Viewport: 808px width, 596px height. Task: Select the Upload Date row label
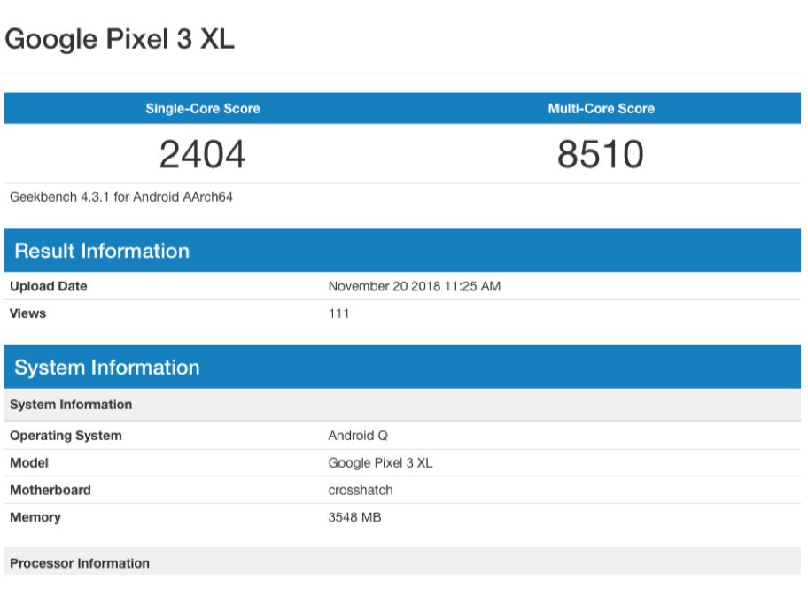point(49,286)
